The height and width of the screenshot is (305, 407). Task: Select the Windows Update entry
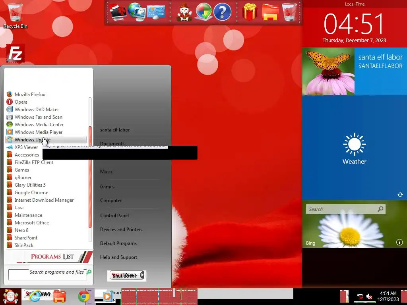tap(46, 139)
